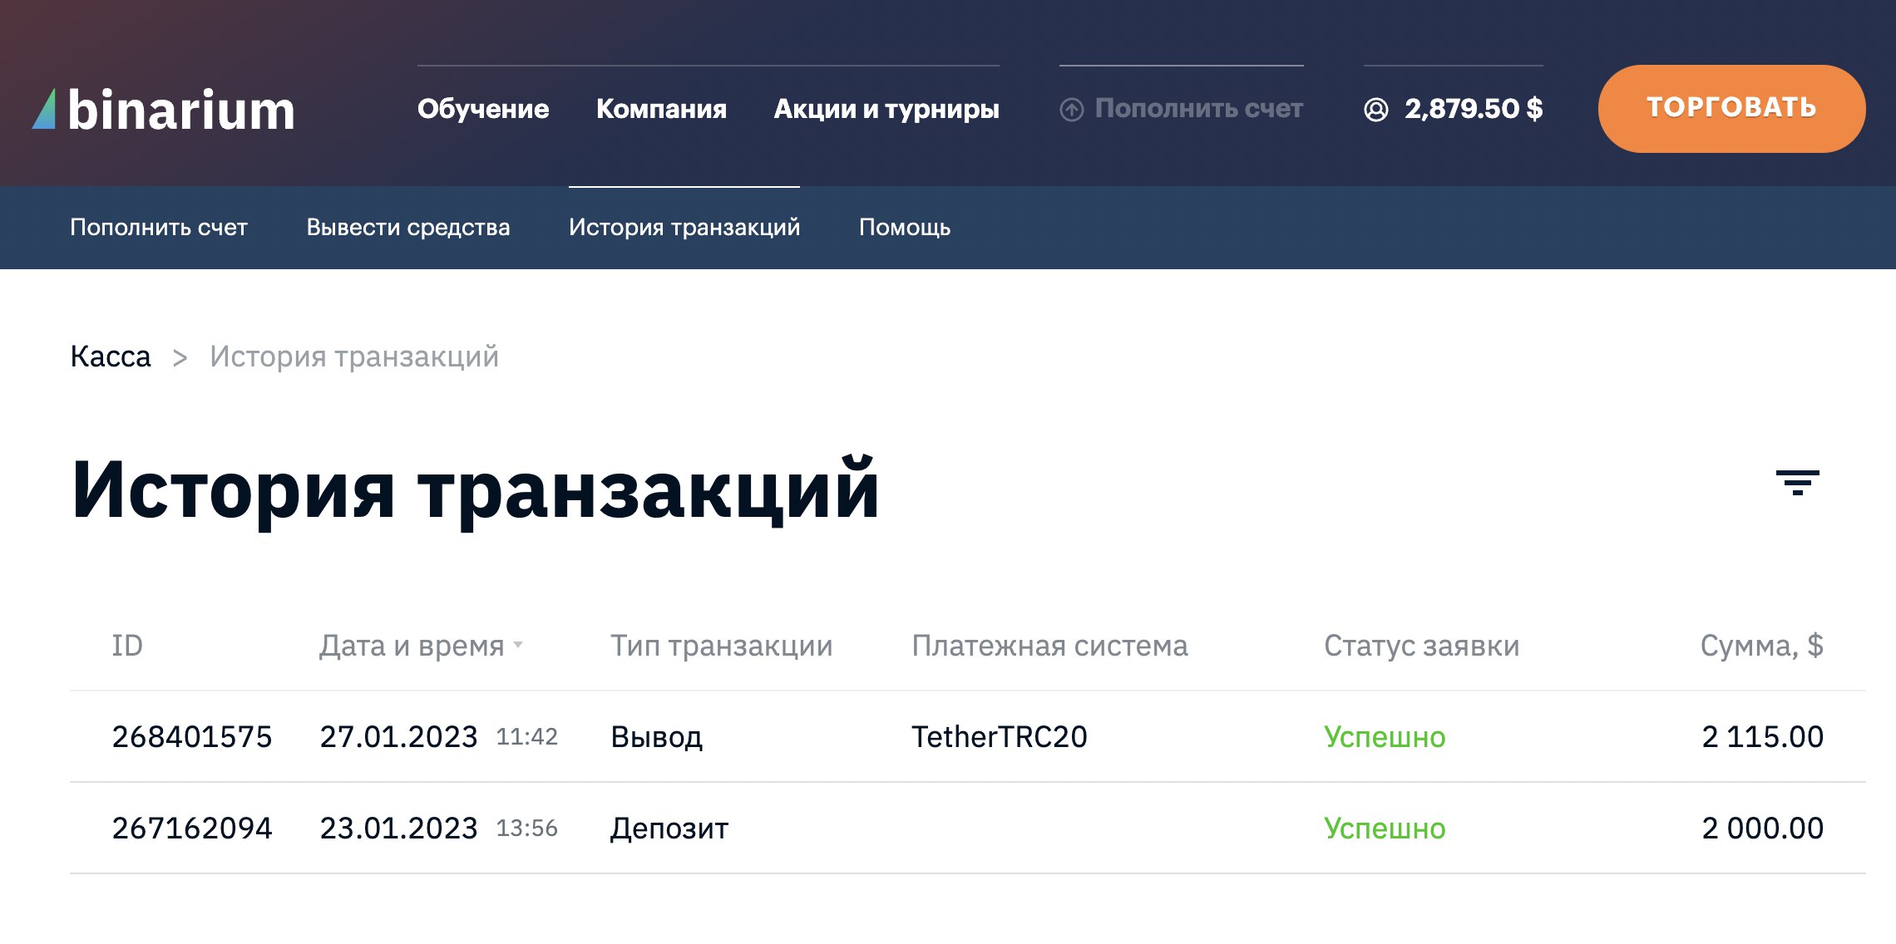Viewport: 1896px width, 944px height.
Task: Switch to Пополнить счет tab
Action: coord(159,227)
